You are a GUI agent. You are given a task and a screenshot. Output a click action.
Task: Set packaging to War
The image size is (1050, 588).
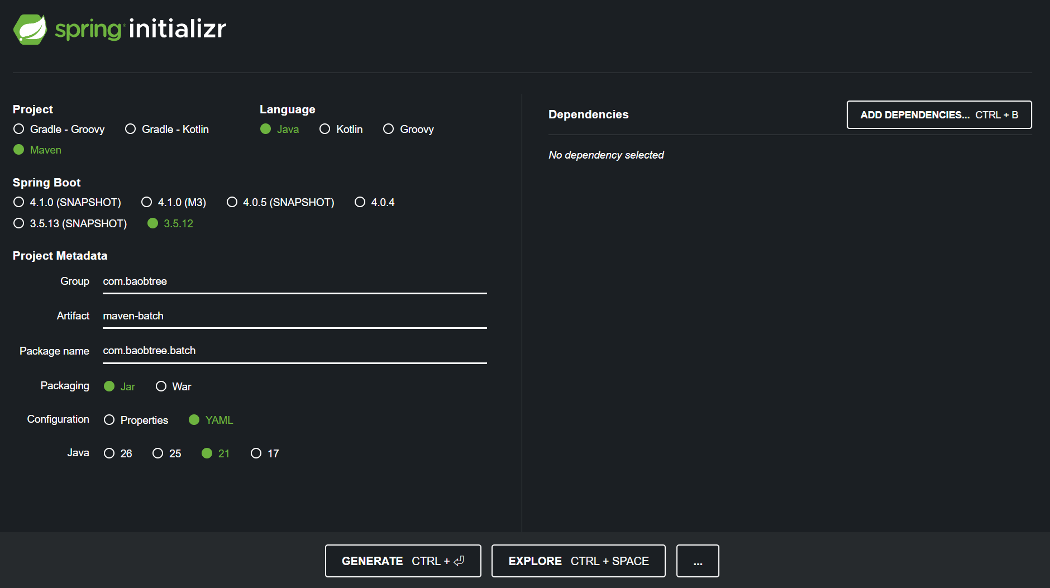(174, 386)
